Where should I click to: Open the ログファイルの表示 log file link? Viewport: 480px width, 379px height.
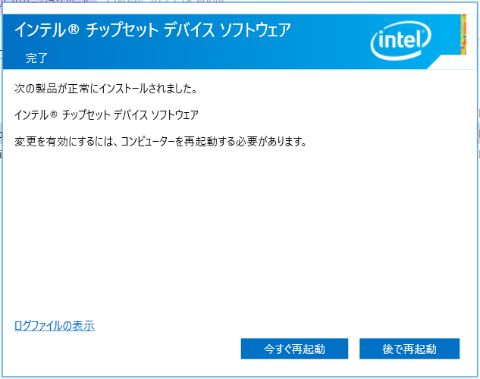[x=55, y=326]
